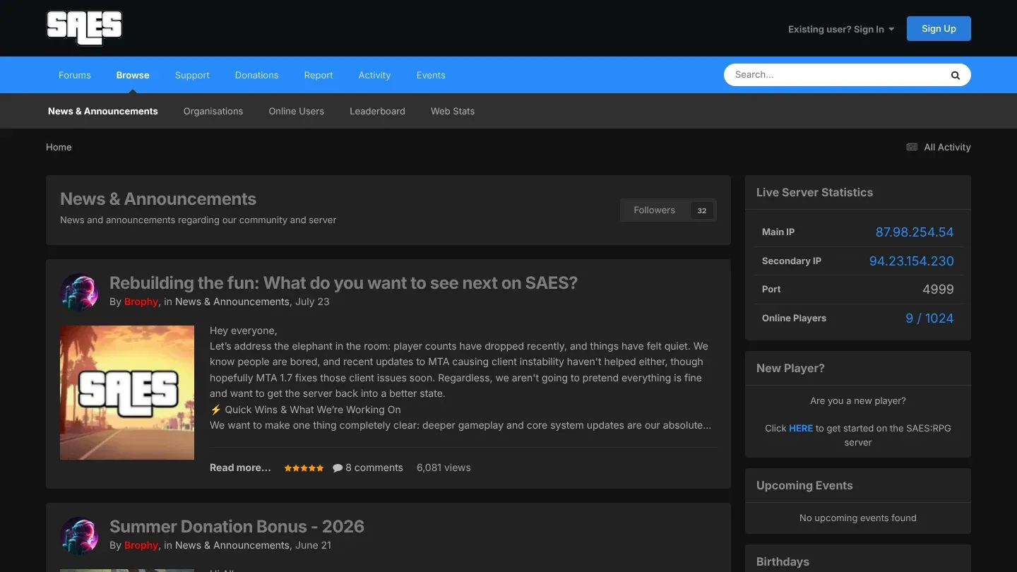
Task: Click the comments bubble icon on the first post
Action: pos(338,467)
